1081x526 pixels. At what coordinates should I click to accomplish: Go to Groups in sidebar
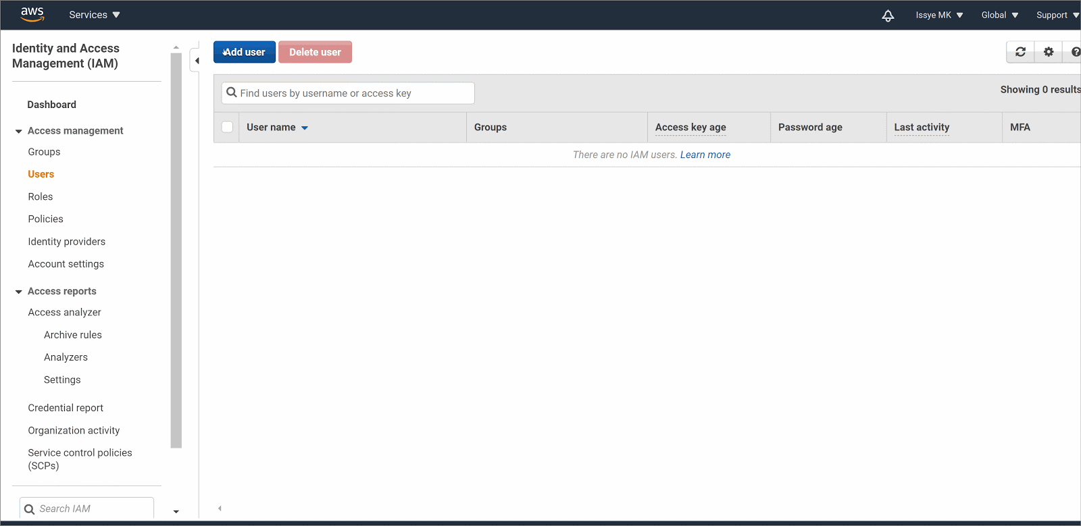pos(44,152)
